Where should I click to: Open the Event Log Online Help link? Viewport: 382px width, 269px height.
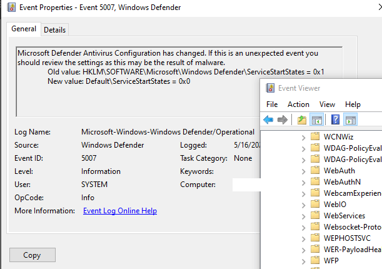(x=120, y=211)
